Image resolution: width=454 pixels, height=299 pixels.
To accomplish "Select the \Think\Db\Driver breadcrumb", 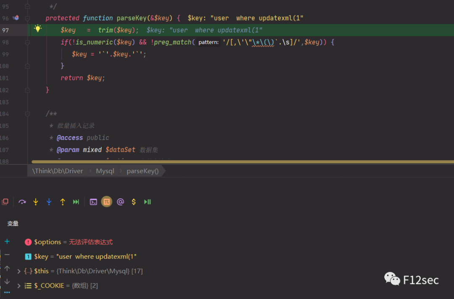I will 58,171.
